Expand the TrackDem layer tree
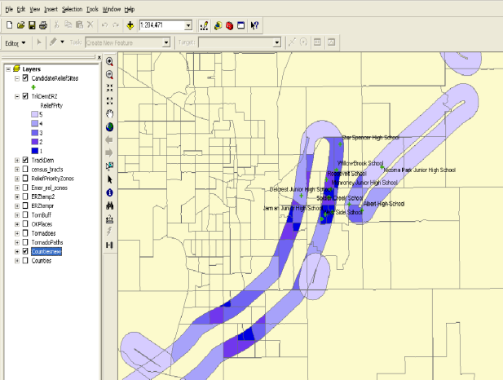Screen dimensions: 503x380 point(16,160)
